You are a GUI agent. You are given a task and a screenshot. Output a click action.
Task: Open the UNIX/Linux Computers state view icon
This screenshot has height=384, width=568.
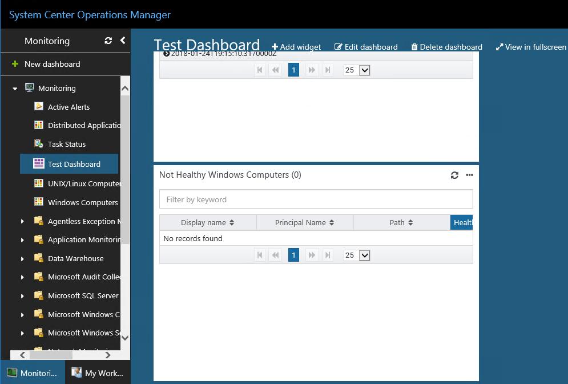click(x=39, y=183)
